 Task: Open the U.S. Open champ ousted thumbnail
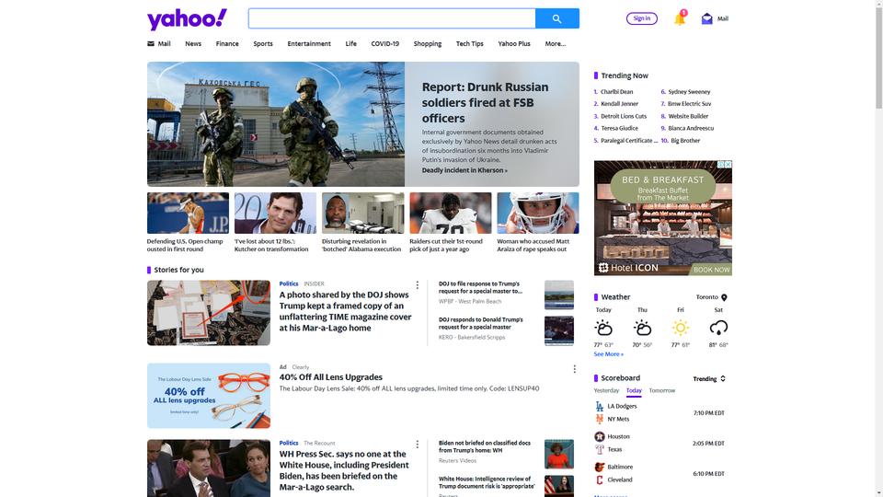188,213
